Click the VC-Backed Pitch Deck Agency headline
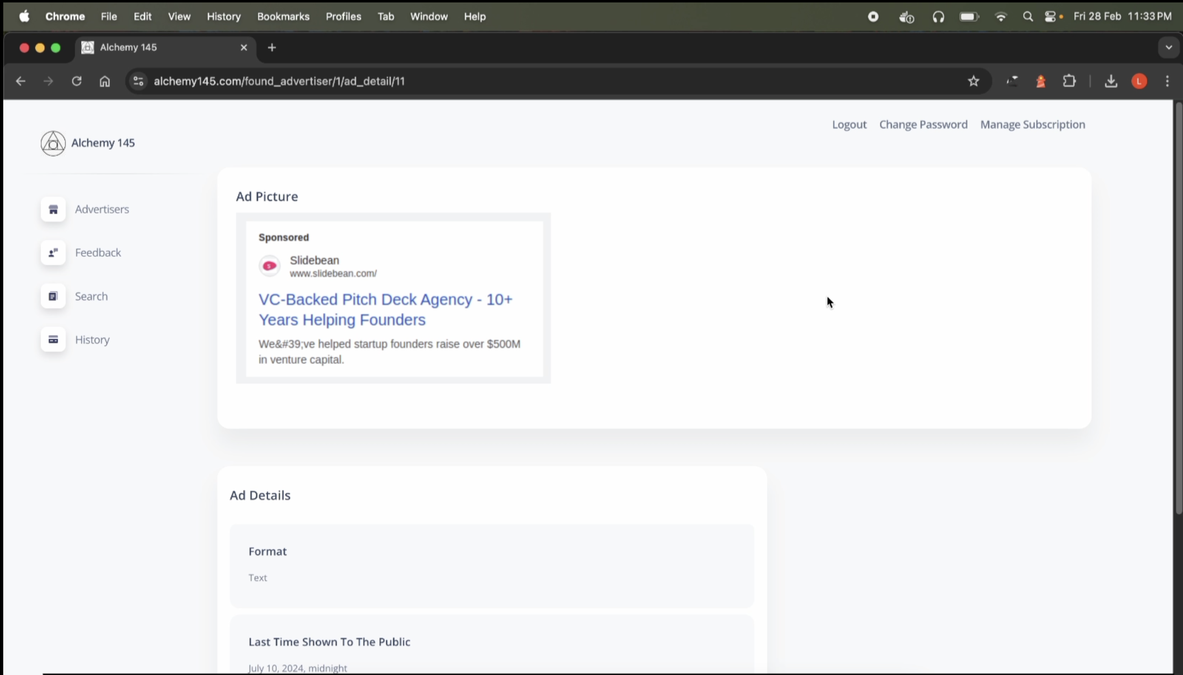 click(x=386, y=310)
